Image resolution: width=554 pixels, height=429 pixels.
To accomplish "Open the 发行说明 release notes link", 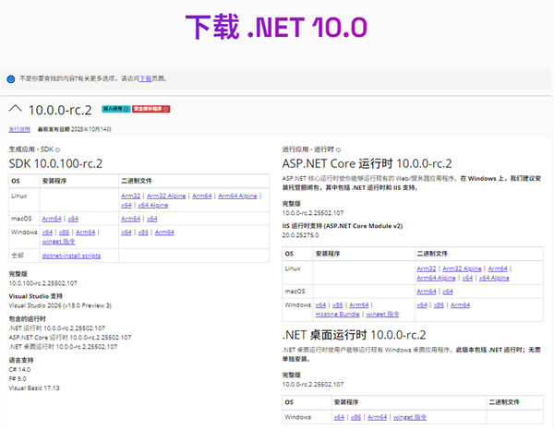I will (19, 129).
